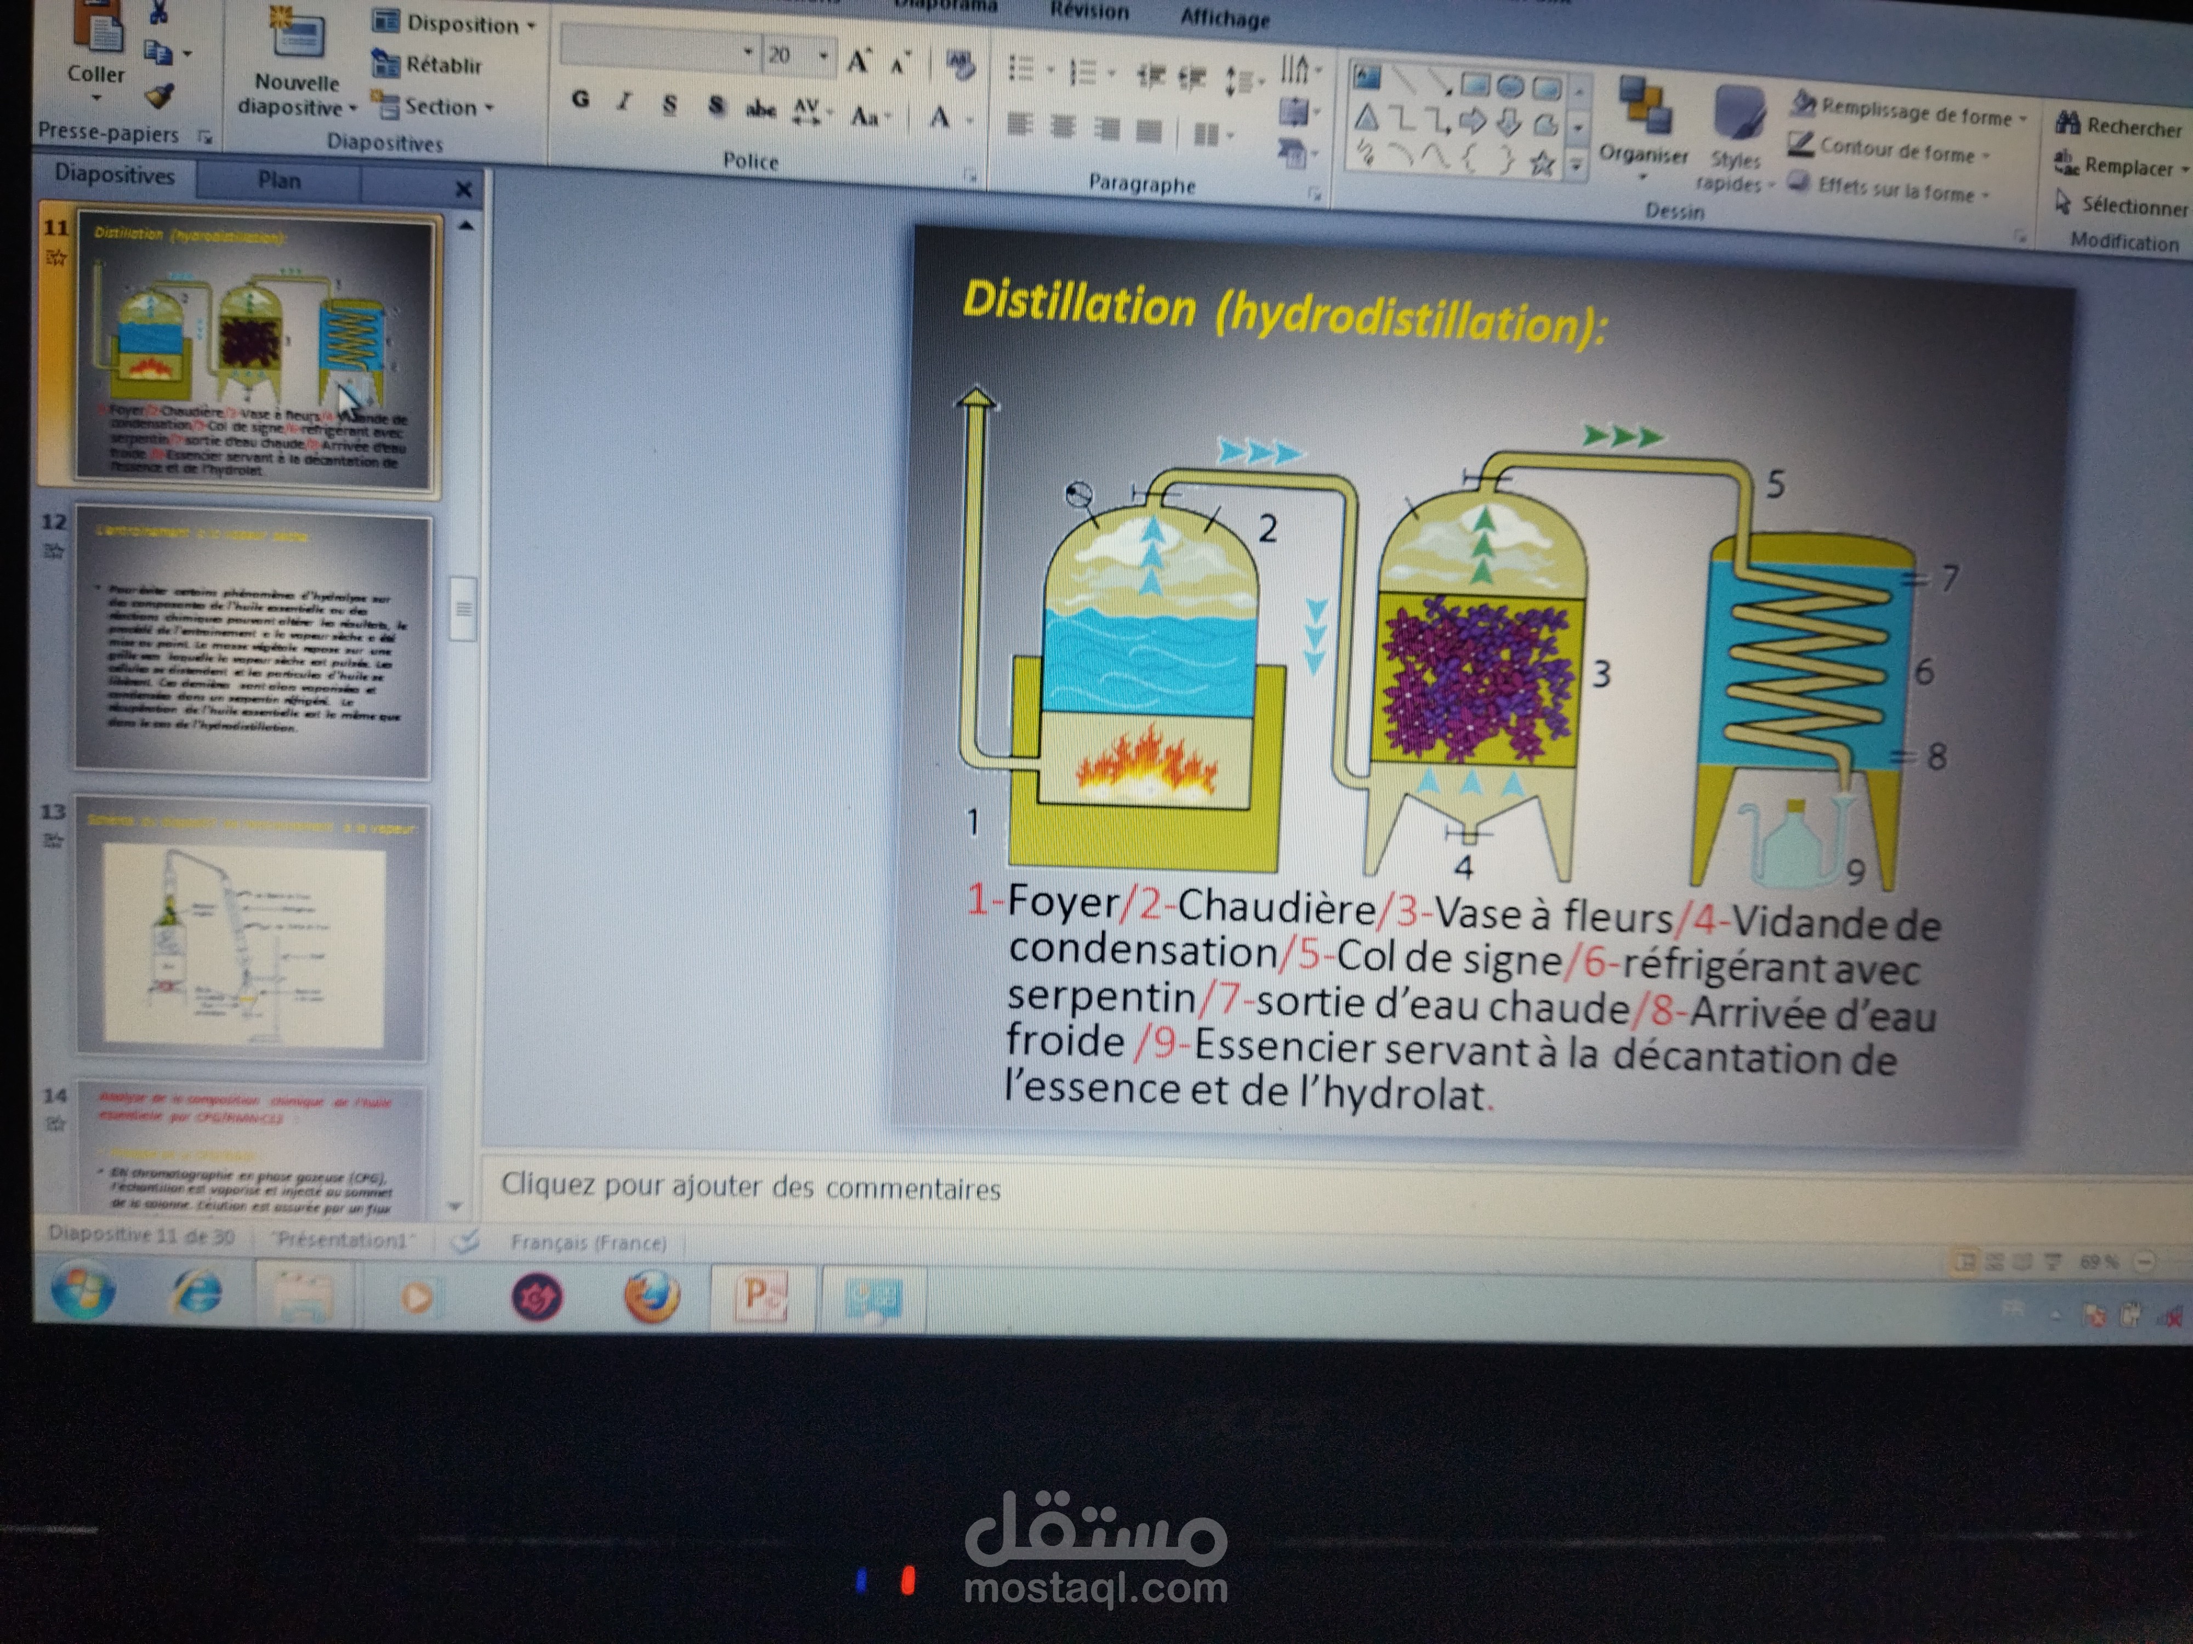Click slide panel scrollbar up arrow
The image size is (2193, 1644).
[465, 226]
